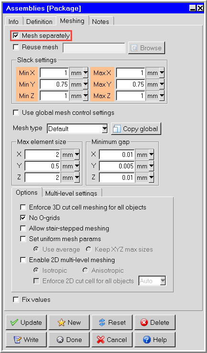Viewport: 207px width, 353px height.
Task: Click the Min Y slack value field
Action: click(54, 84)
